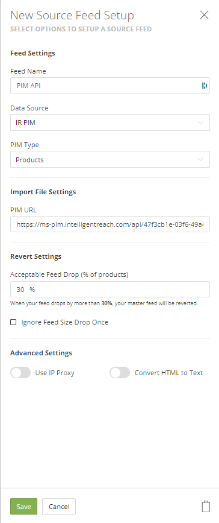The image size is (219, 523).
Task: Open the PIM Type dropdown showing Products
Action: [110, 159]
